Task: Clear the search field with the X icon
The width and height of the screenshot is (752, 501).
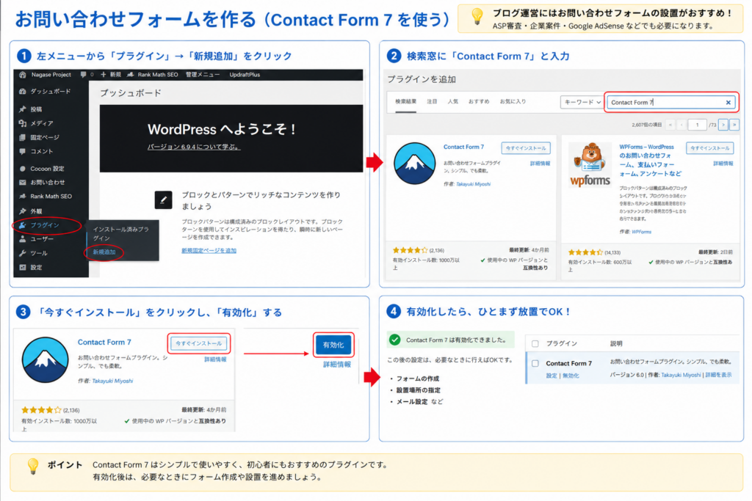Action: pyautogui.click(x=728, y=103)
